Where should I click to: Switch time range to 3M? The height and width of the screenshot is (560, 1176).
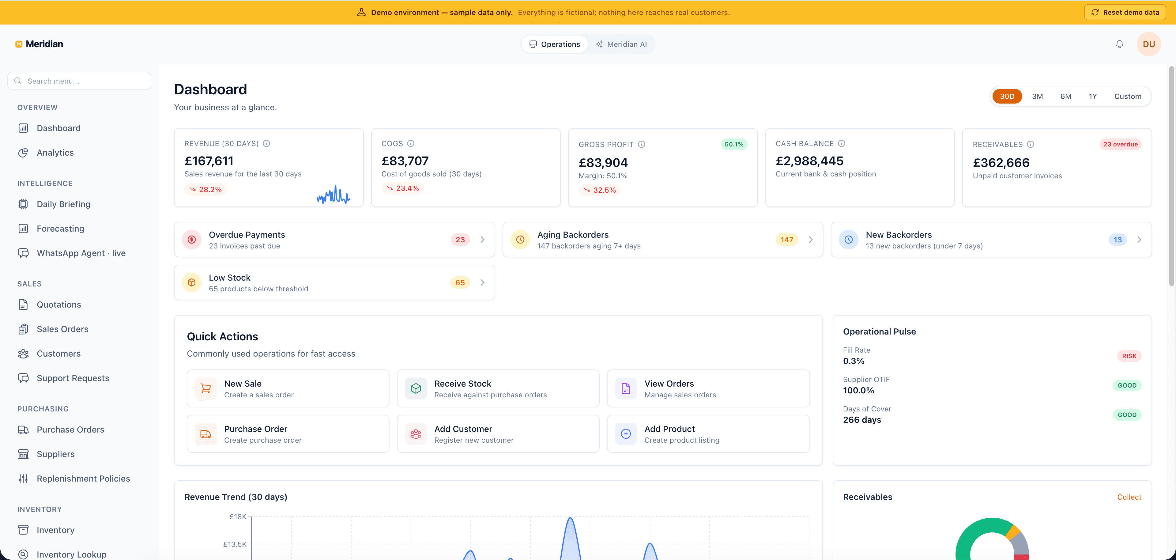[x=1037, y=96]
